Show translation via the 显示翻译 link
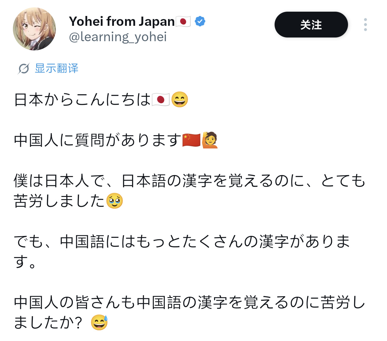 [x=57, y=68]
